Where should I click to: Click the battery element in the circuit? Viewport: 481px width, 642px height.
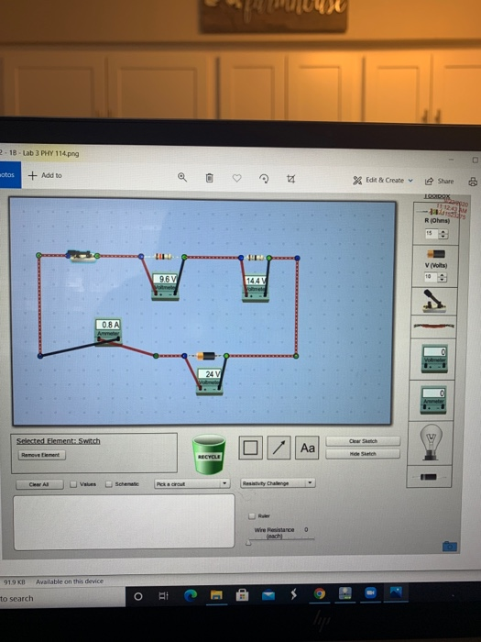click(x=205, y=356)
